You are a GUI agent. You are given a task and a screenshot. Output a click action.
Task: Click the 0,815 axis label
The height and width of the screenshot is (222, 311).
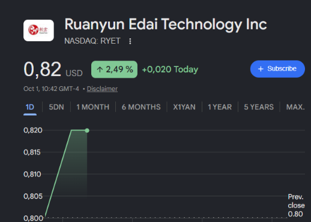[32, 153]
